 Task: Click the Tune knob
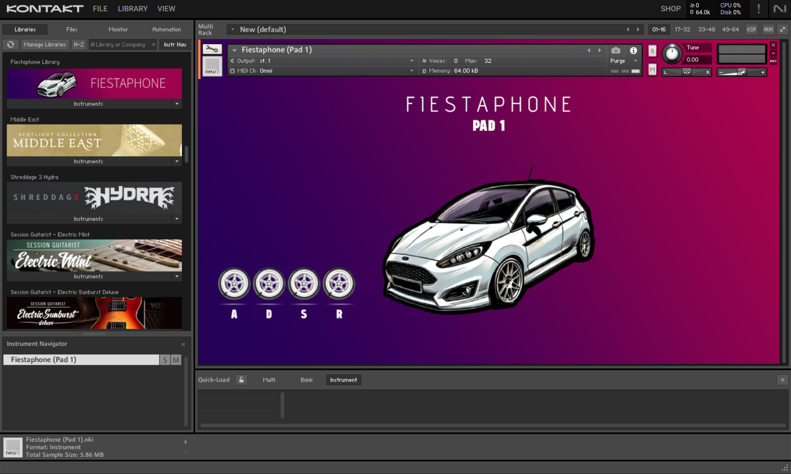[672, 53]
